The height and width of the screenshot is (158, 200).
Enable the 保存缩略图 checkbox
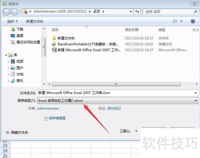click(x=46, y=119)
